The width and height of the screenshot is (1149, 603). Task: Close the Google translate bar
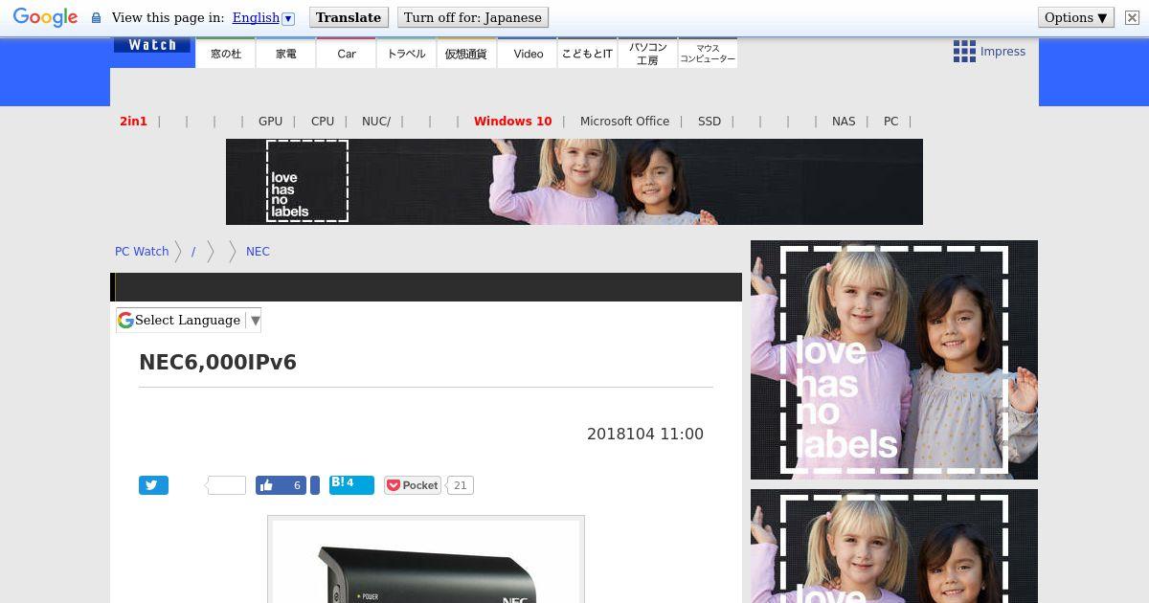coord(1132,17)
